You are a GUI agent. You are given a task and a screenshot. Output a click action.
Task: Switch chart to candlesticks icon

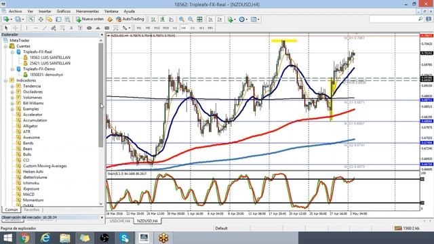tap(163, 20)
